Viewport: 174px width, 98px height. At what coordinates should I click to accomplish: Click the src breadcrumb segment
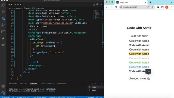10,8
